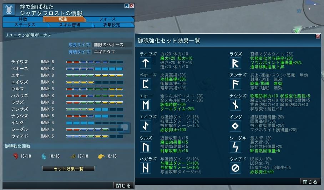324x190 pixels.
Task: Open the フォース tab
Action: (x=110, y=19)
